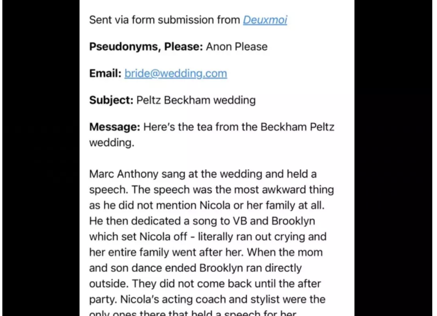This screenshot has height=316, width=437.
Task: Click the bold 'Email:' label
Action: pyautogui.click(x=105, y=74)
